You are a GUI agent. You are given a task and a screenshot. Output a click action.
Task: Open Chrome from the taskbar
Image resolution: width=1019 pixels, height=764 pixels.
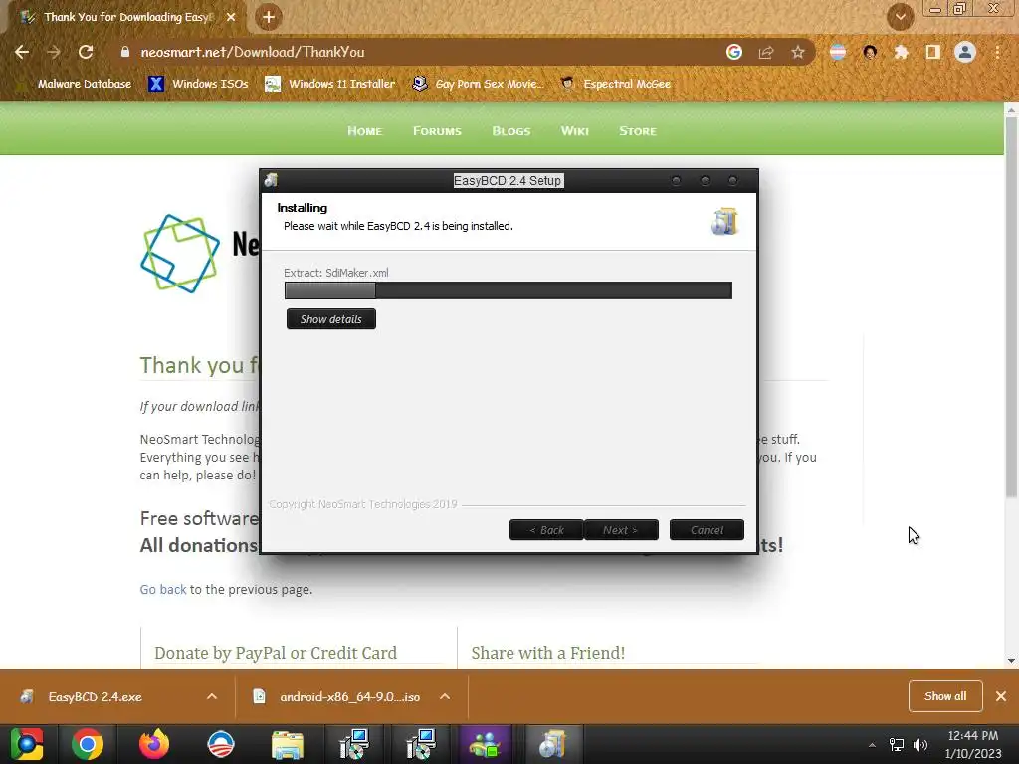pos(88,744)
